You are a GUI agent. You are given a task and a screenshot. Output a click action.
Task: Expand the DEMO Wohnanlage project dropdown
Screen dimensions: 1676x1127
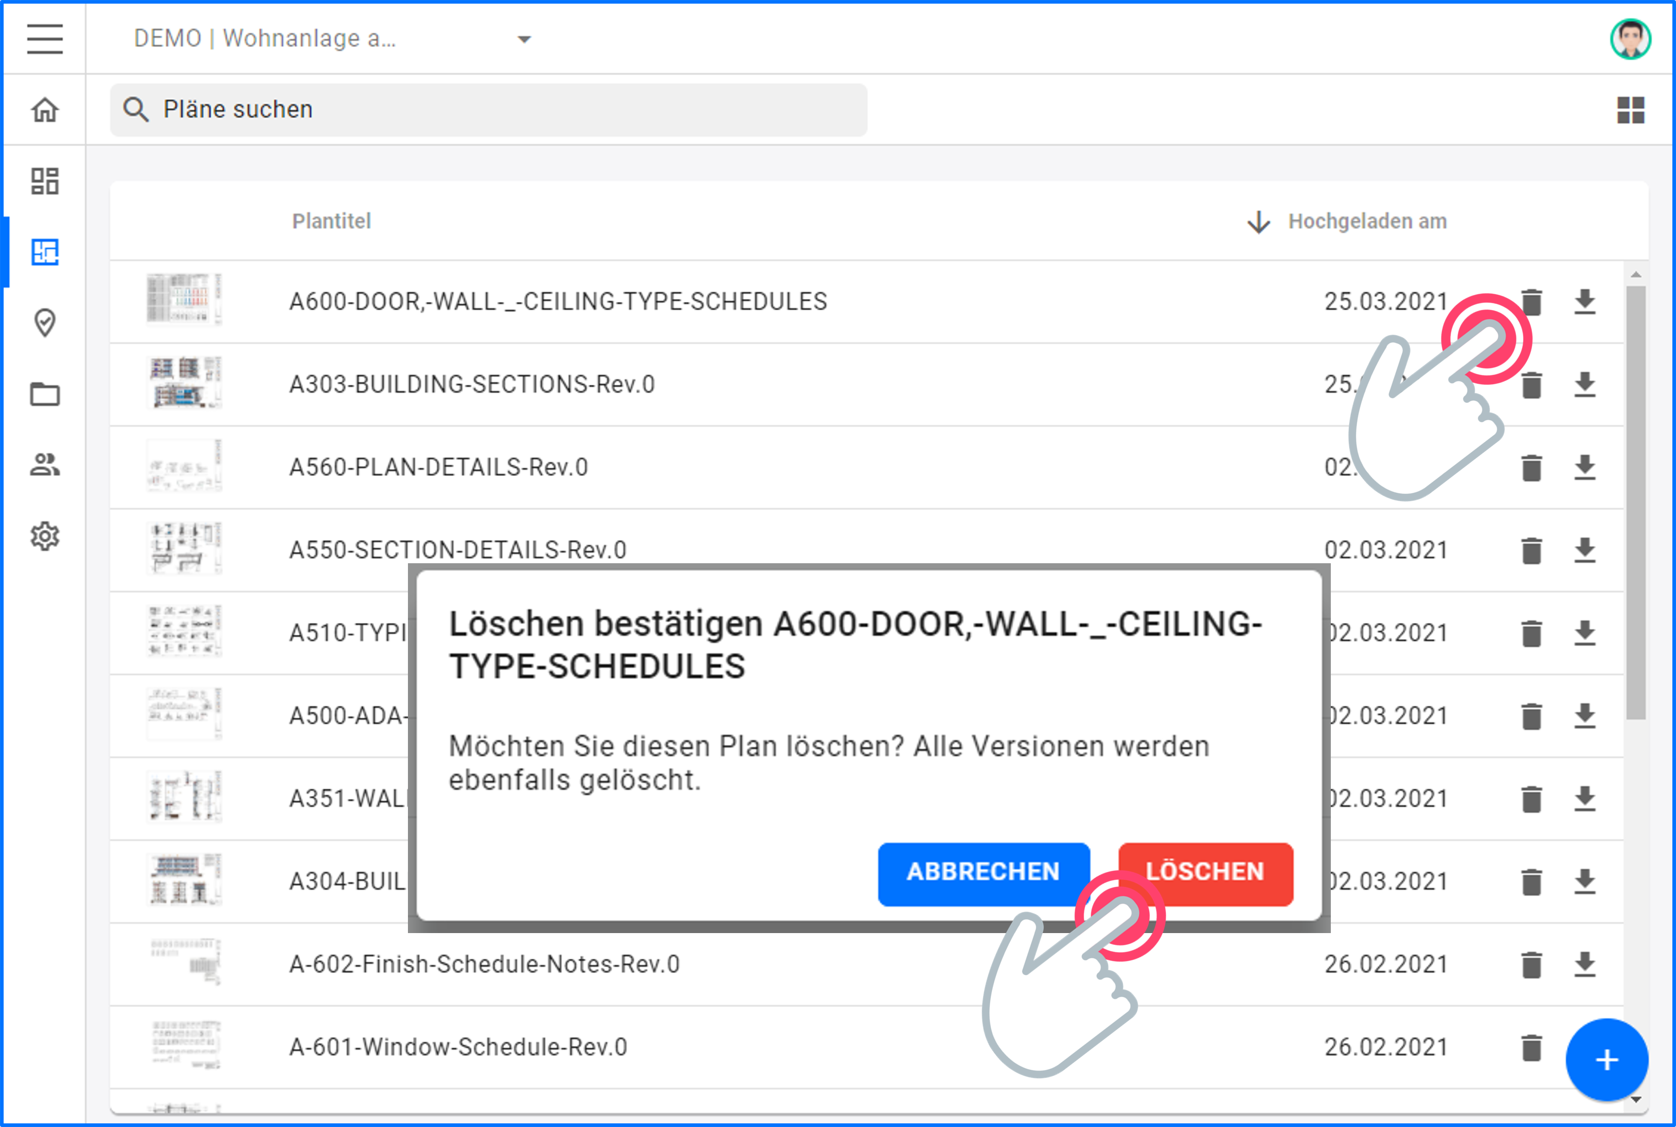(x=524, y=39)
